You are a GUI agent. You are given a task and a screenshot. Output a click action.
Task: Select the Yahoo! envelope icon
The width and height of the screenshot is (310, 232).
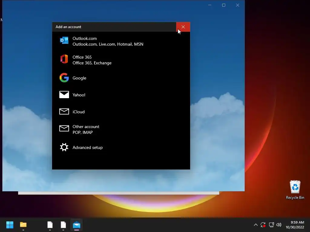pos(64,95)
